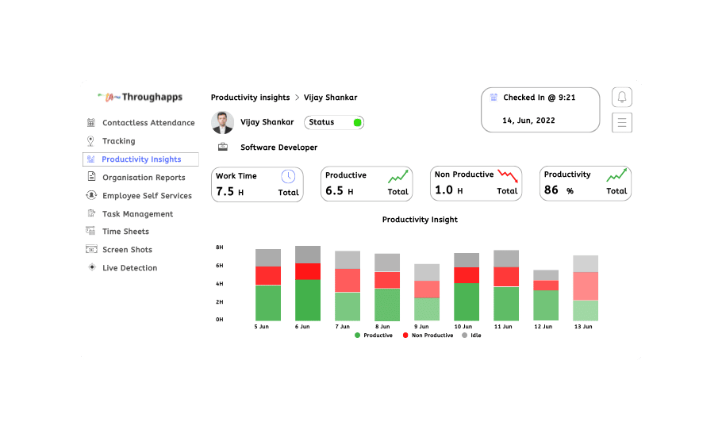This screenshot has width=722, height=441.
Task: Click the Contactless Attendance calendar icon
Action: click(91, 122)
